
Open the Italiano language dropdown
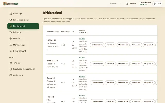pos(116,4)
